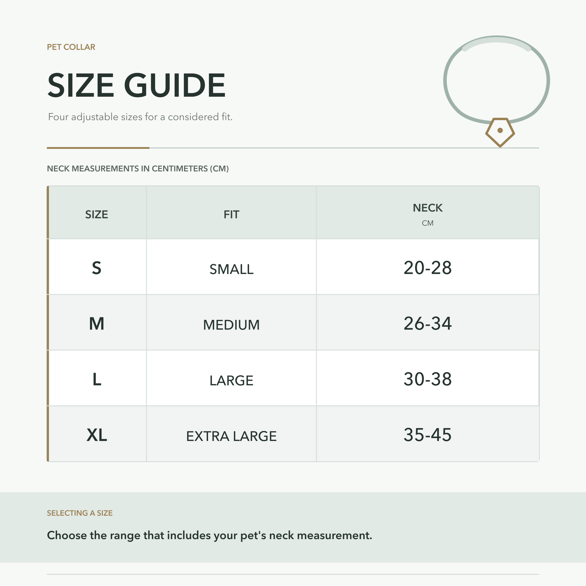Click the gold pentagon tag pendant
This screenshot has width=586, height=586.
pyautogui.click(x=500, y=132)
